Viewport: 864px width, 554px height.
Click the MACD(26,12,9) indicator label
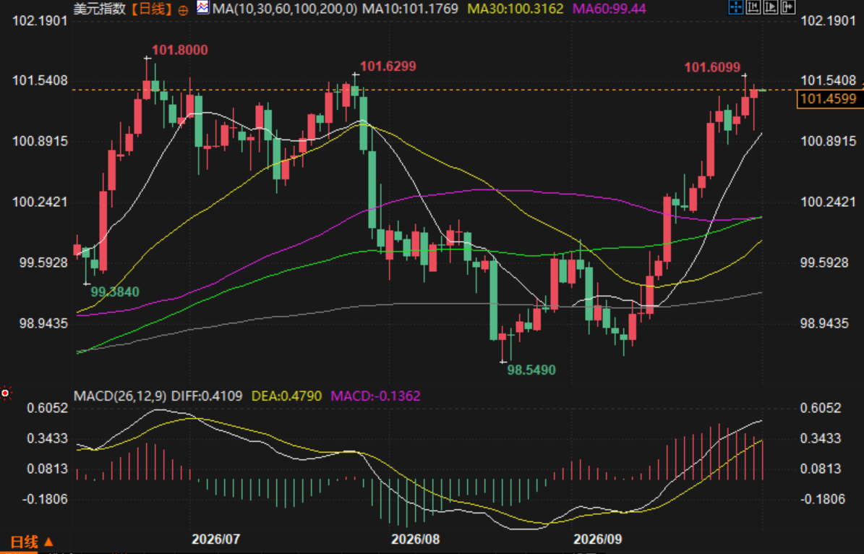[120, 396]
